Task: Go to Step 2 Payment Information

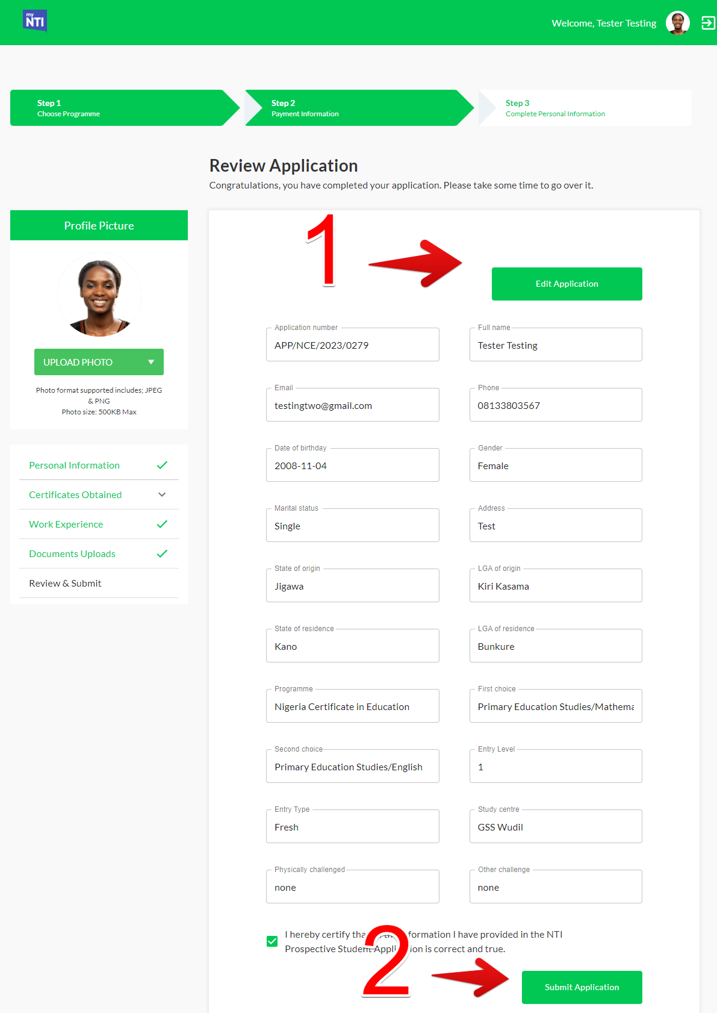Action: (x=355, y=108)
